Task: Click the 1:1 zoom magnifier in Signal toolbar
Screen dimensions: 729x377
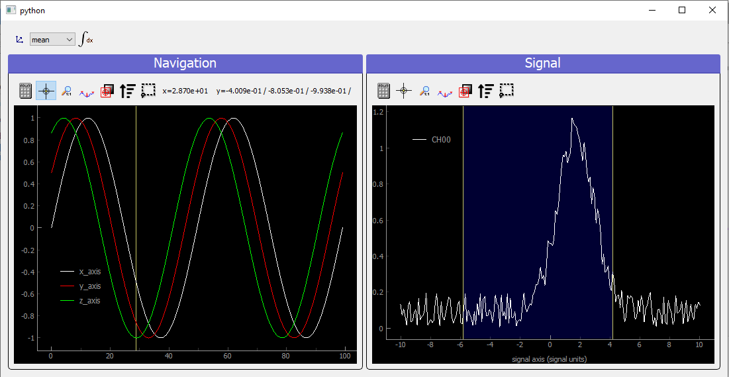Action: click(424, 91)
